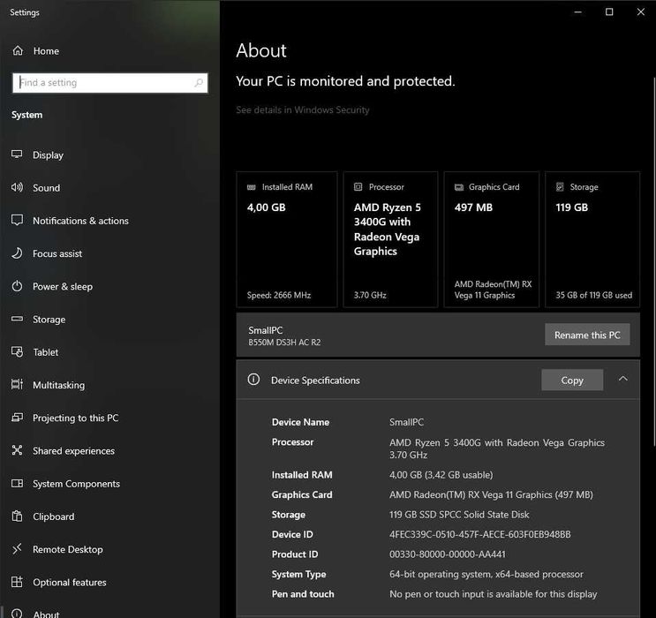Collapse the Device Specifications section chevron

(623, 379)
